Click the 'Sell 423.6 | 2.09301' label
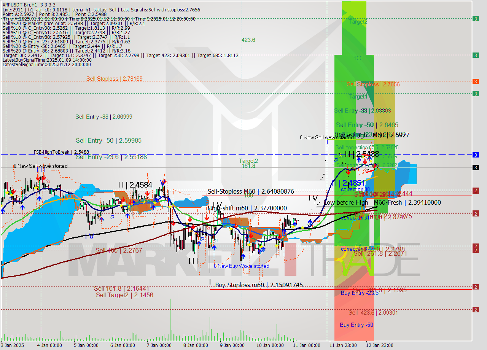 (373, 313)
